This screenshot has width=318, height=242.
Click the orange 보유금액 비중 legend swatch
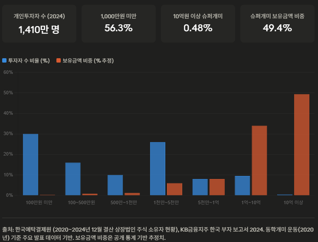[59, 60]
